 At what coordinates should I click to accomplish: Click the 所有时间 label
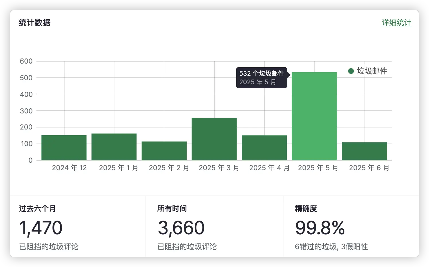coord(172,209)
